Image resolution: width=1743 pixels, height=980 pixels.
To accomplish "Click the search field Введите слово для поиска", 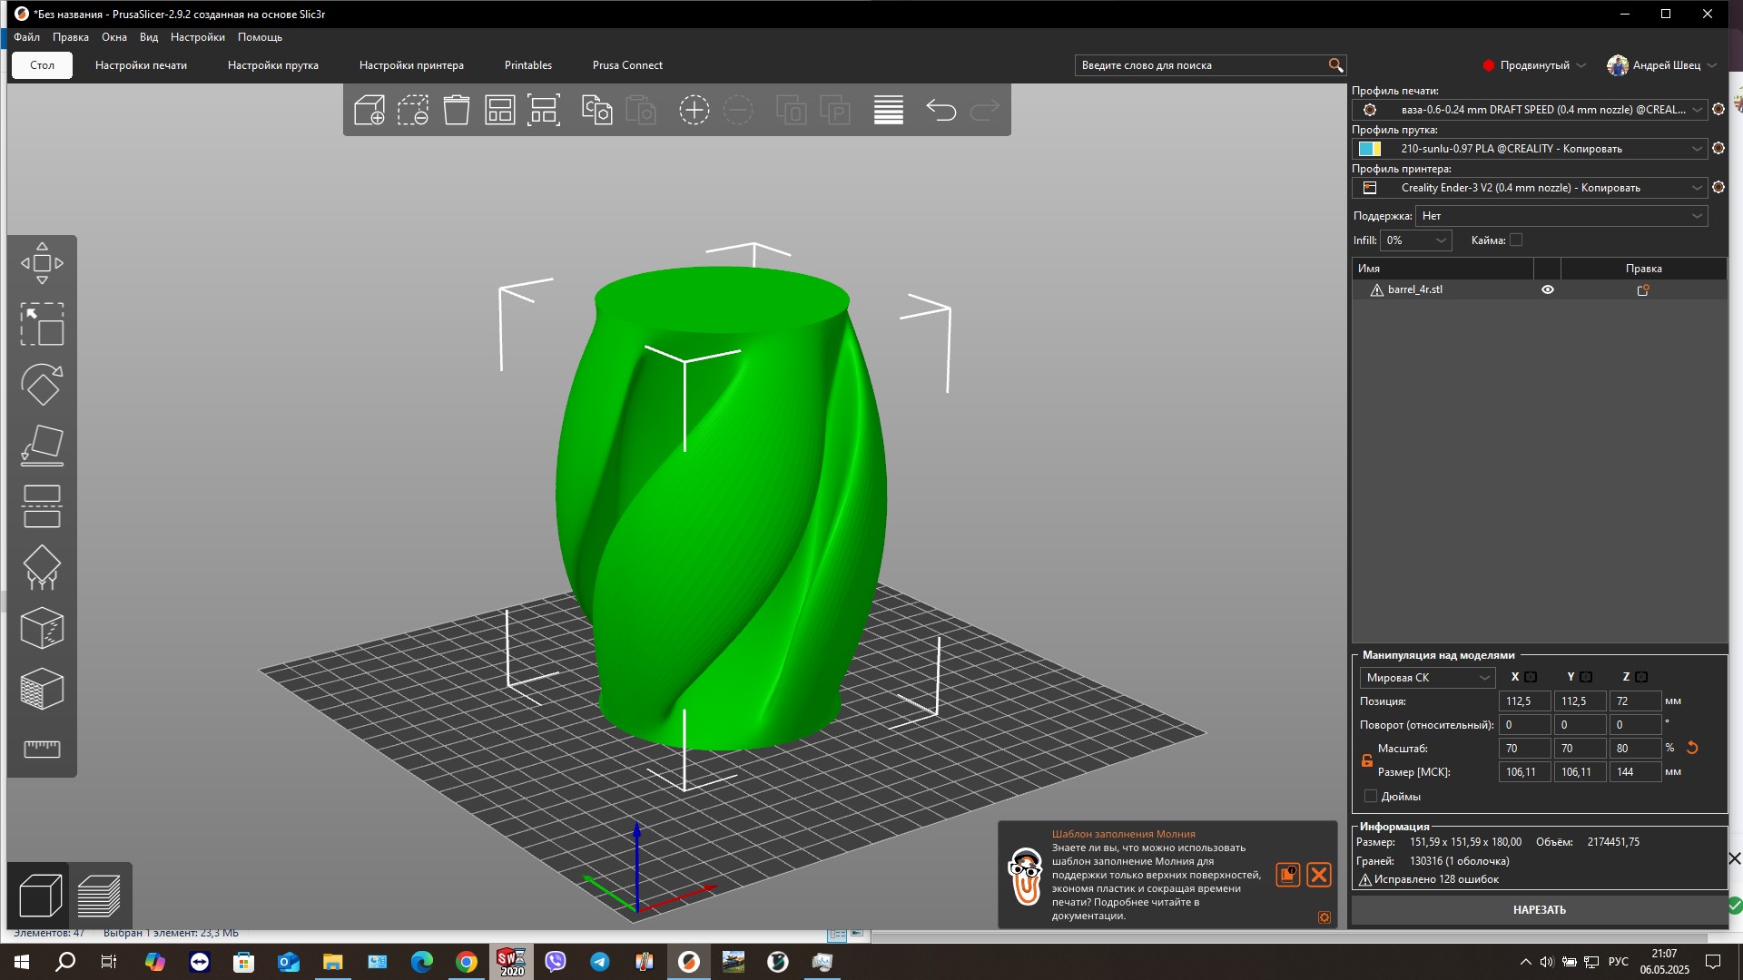I will (1200, 65).
